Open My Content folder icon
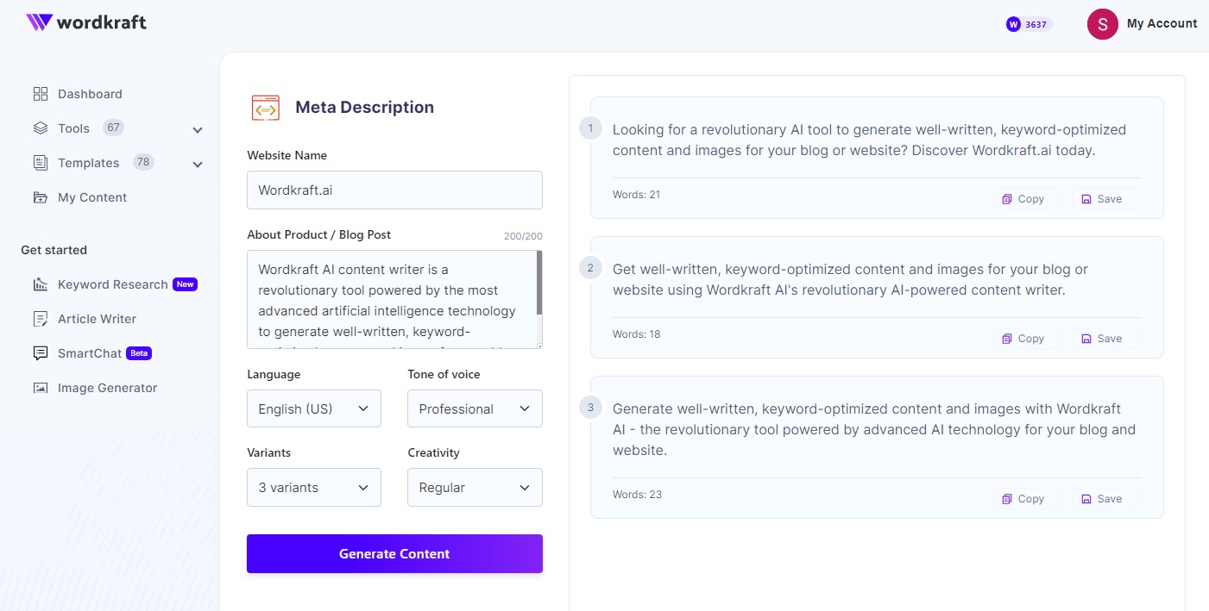1209x611 pixels. point(40,196)
